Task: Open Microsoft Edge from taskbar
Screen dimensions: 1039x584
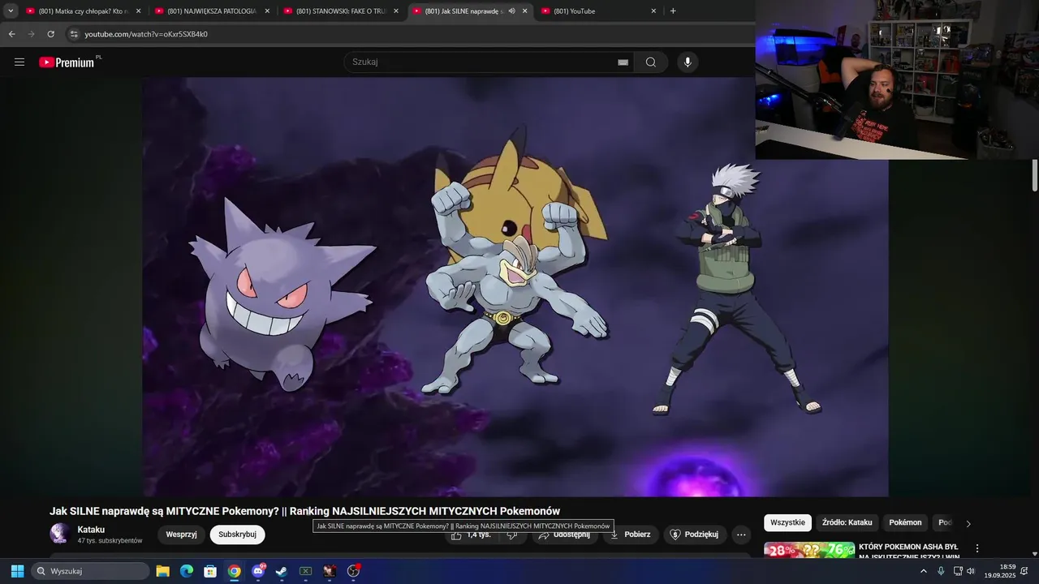Action: (x=187, y=571)
